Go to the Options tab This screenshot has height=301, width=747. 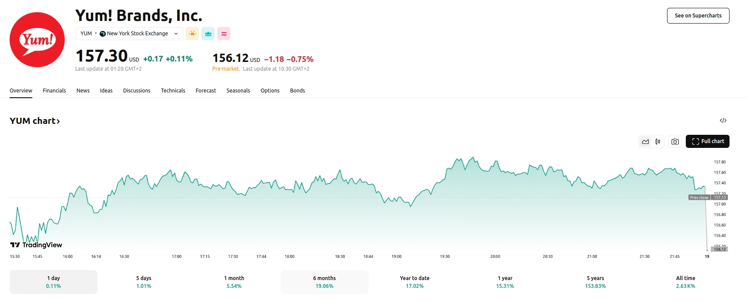(x=270, y=91)
